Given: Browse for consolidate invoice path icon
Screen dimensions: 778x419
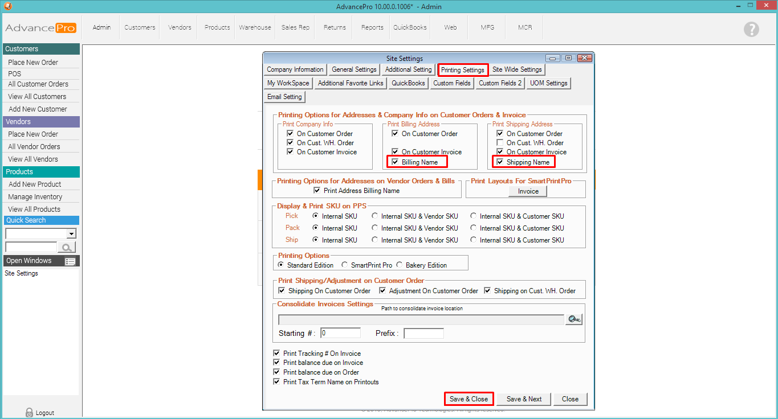Looking at the screenshot, I should point(573,319).
